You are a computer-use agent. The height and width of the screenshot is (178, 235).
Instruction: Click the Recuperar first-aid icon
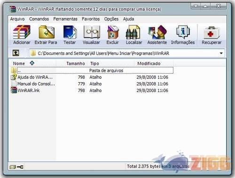211,32
